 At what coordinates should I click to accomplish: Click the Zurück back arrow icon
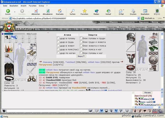pyautogui.click(x=8, y=11)
